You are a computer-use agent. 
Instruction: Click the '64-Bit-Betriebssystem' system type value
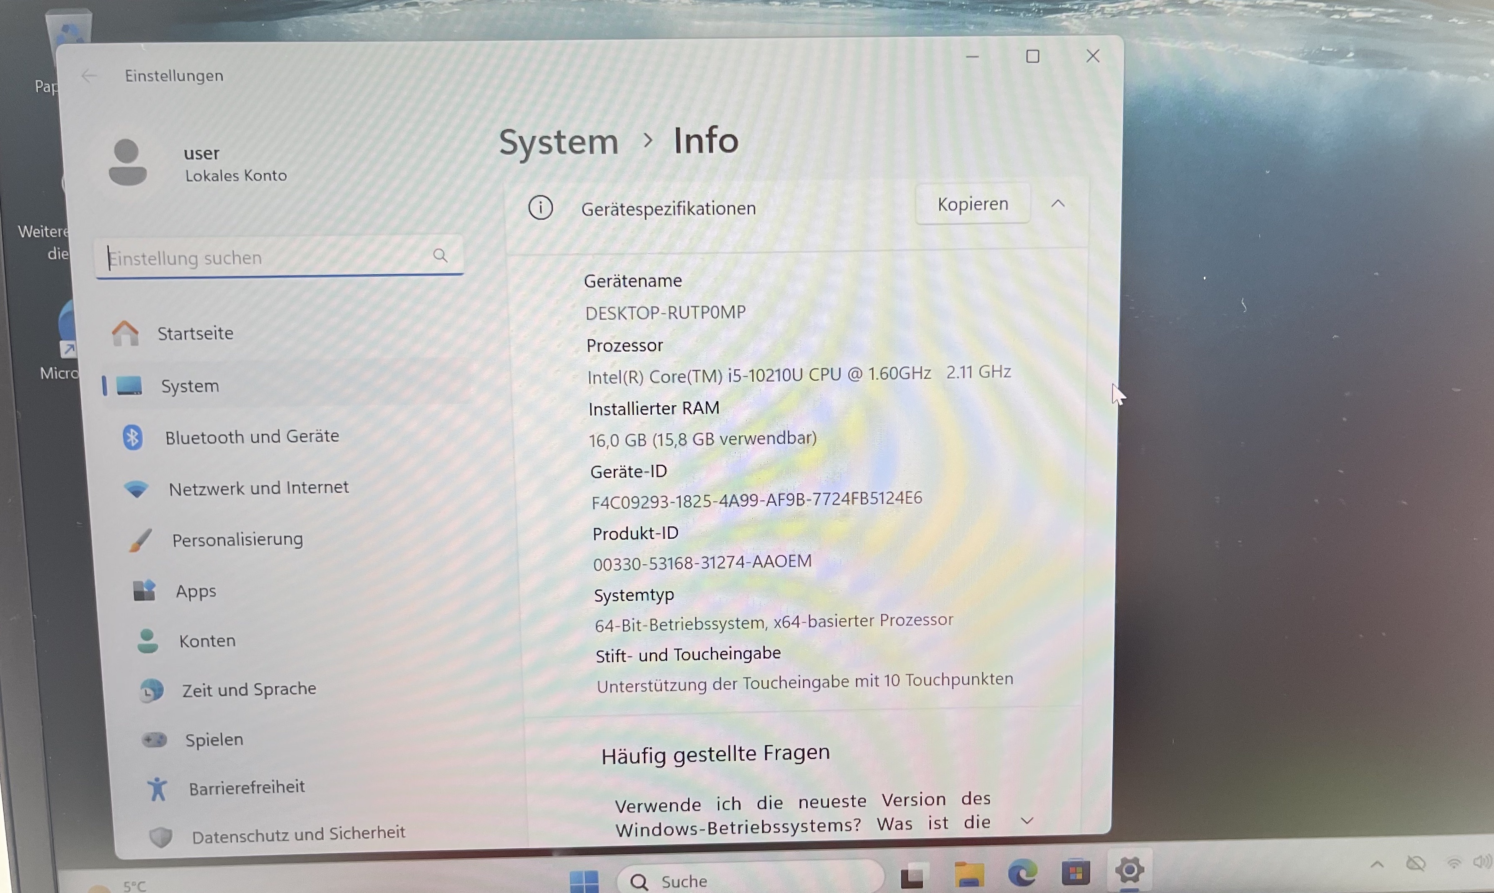coord(774,622)
